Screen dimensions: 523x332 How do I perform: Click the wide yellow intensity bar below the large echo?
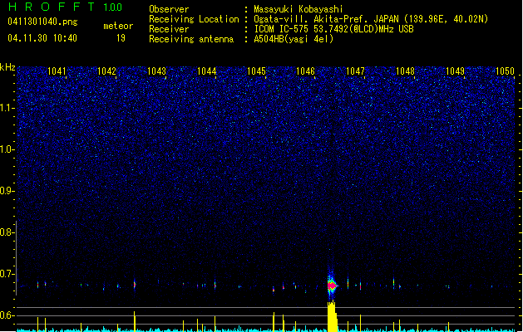click(x=333, y=316)
